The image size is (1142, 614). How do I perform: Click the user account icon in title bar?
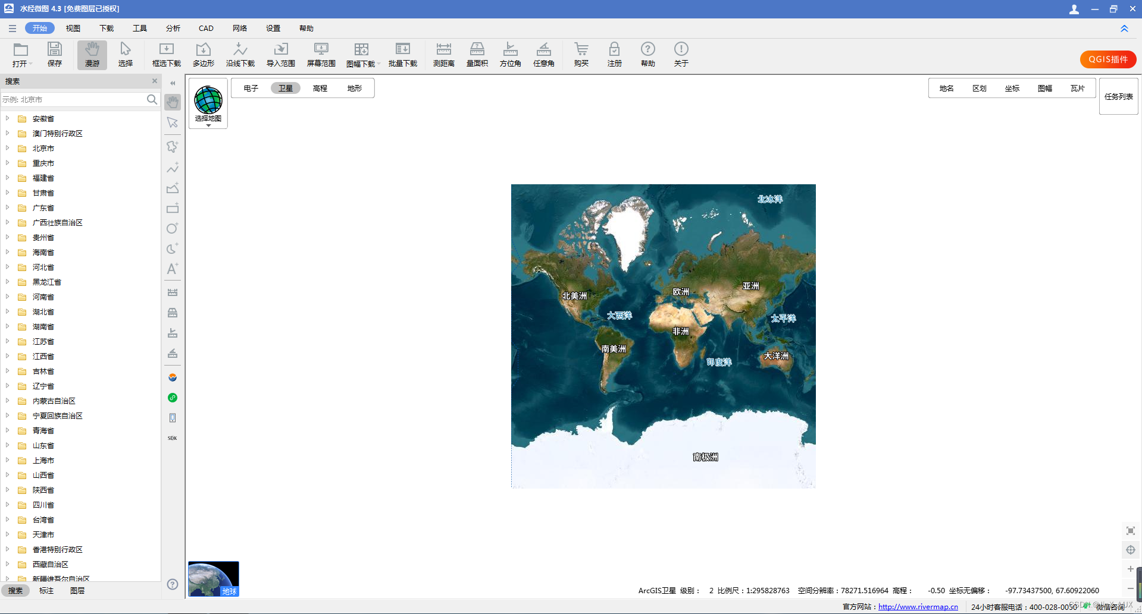pyautogui.click(x=1074, y=9)
